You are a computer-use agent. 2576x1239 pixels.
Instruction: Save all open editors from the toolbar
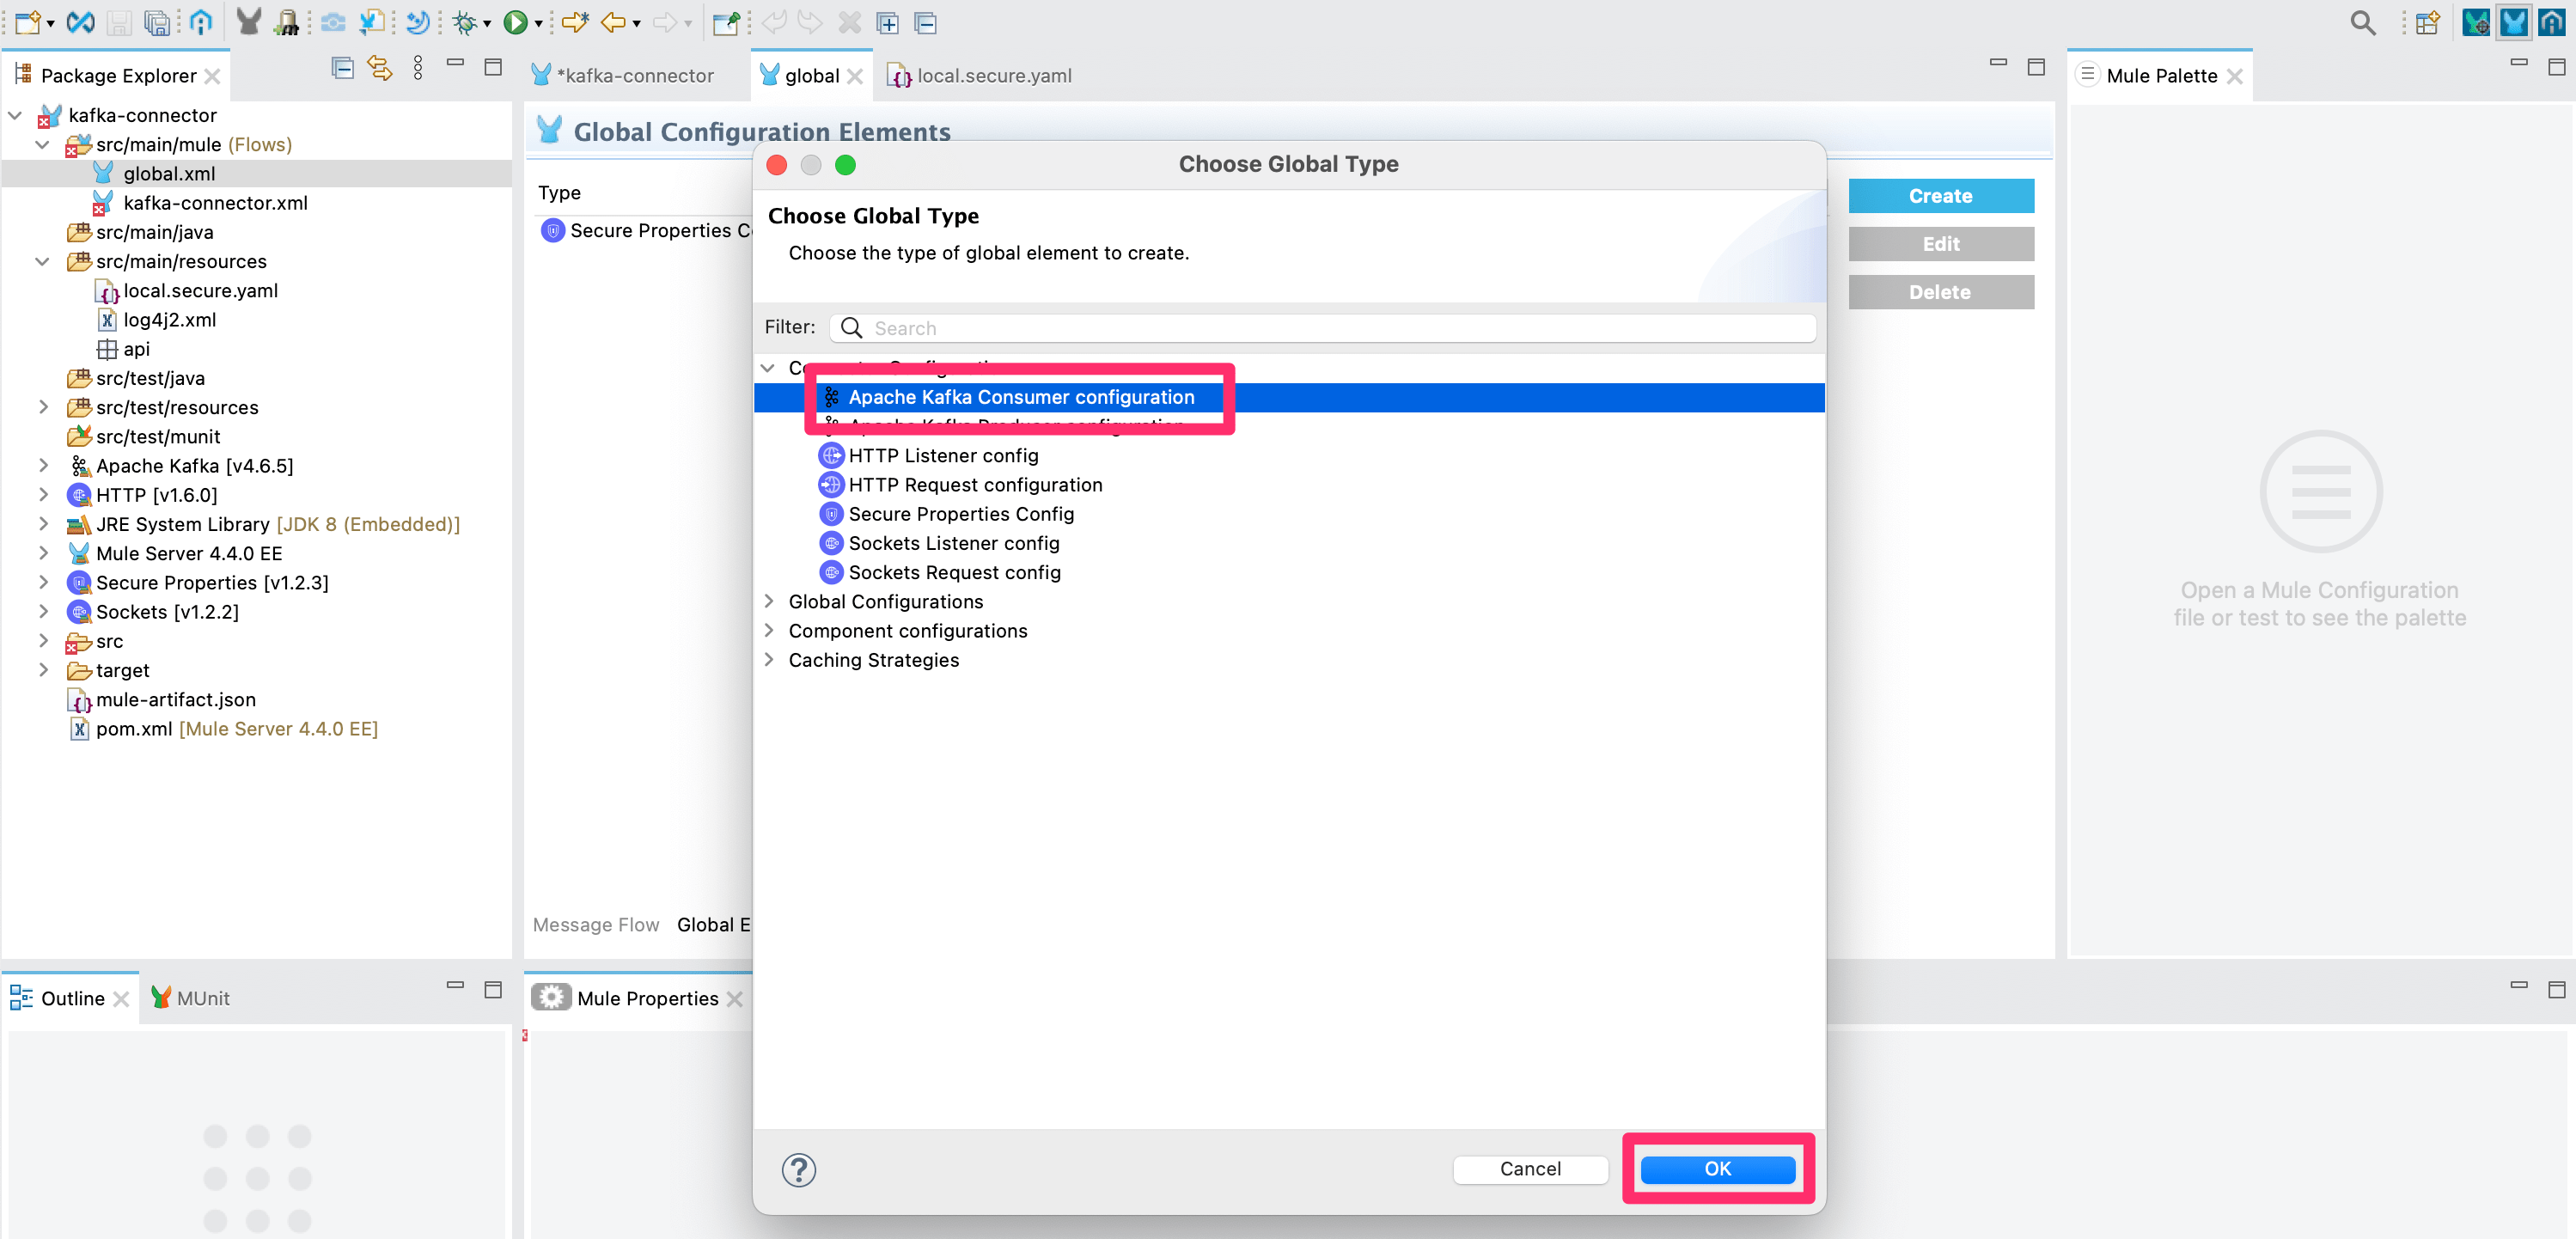pyautogui.click(x=157, y=22)
